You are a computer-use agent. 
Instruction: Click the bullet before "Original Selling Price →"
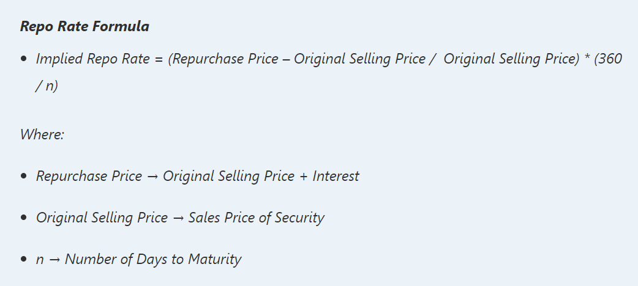24,218
